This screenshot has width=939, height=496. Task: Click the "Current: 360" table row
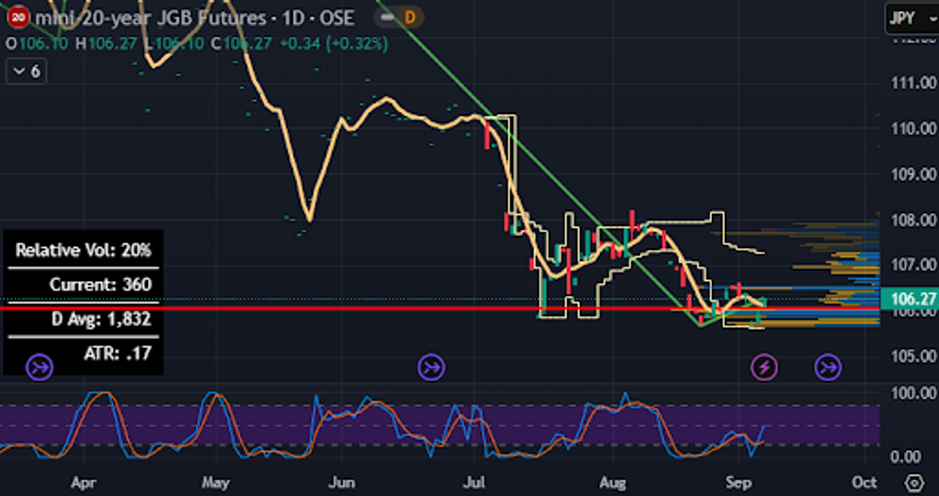pyautogui.click(x=83, y=285)
